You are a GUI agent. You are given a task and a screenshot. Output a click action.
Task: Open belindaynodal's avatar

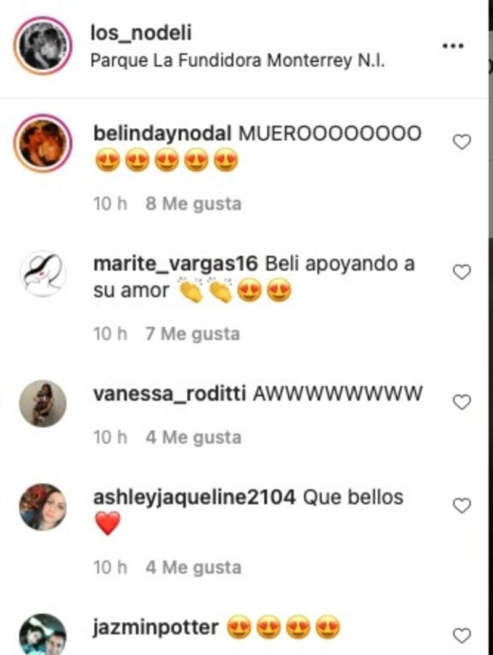click(43, 143)
